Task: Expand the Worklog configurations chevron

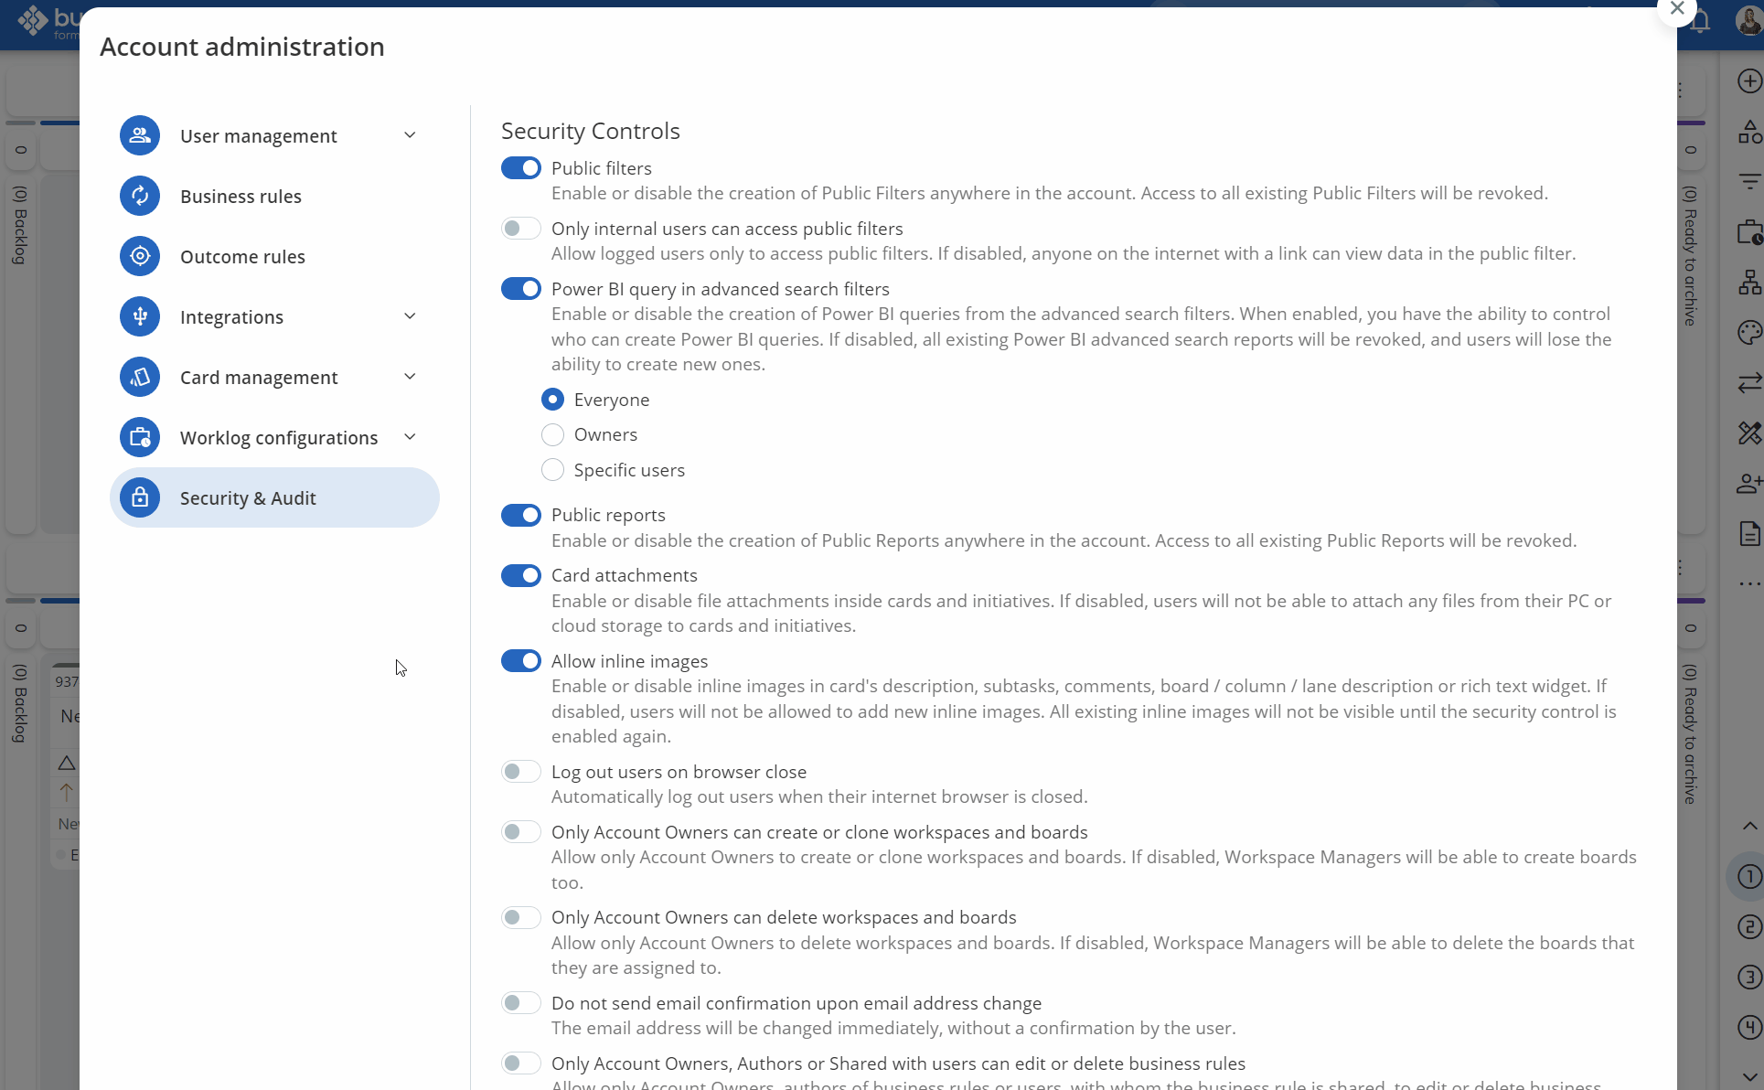Action: point(410,437)
